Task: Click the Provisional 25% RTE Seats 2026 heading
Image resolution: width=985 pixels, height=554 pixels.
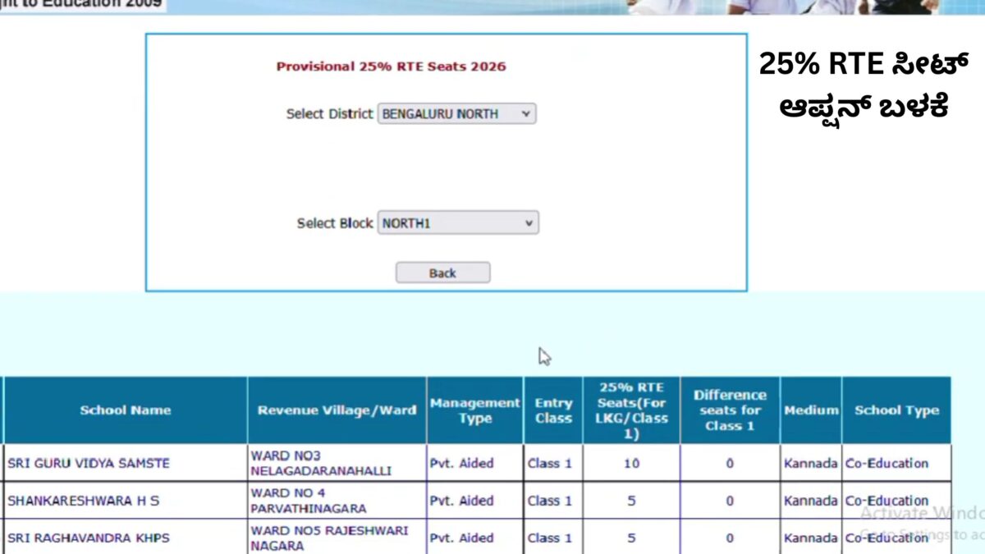Action: (x=391, y=66)
